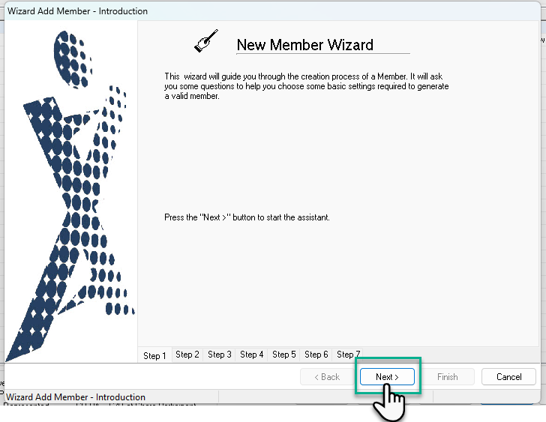Click the disabled < Back button
The image size is (546, 422).
327,377
